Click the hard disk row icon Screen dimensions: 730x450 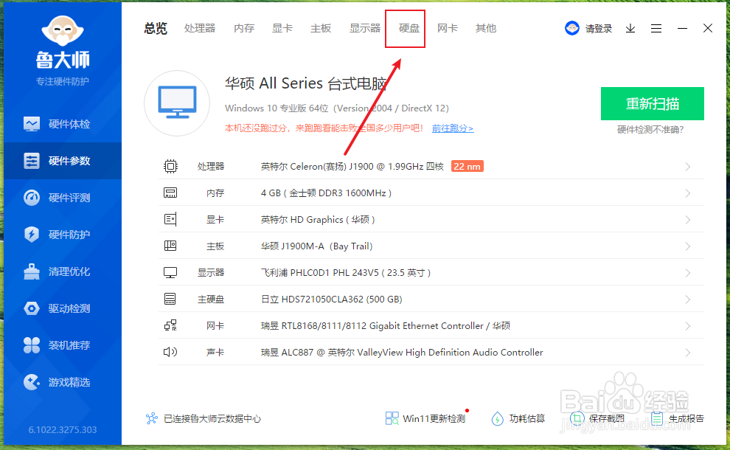click(x=170, y=299)
